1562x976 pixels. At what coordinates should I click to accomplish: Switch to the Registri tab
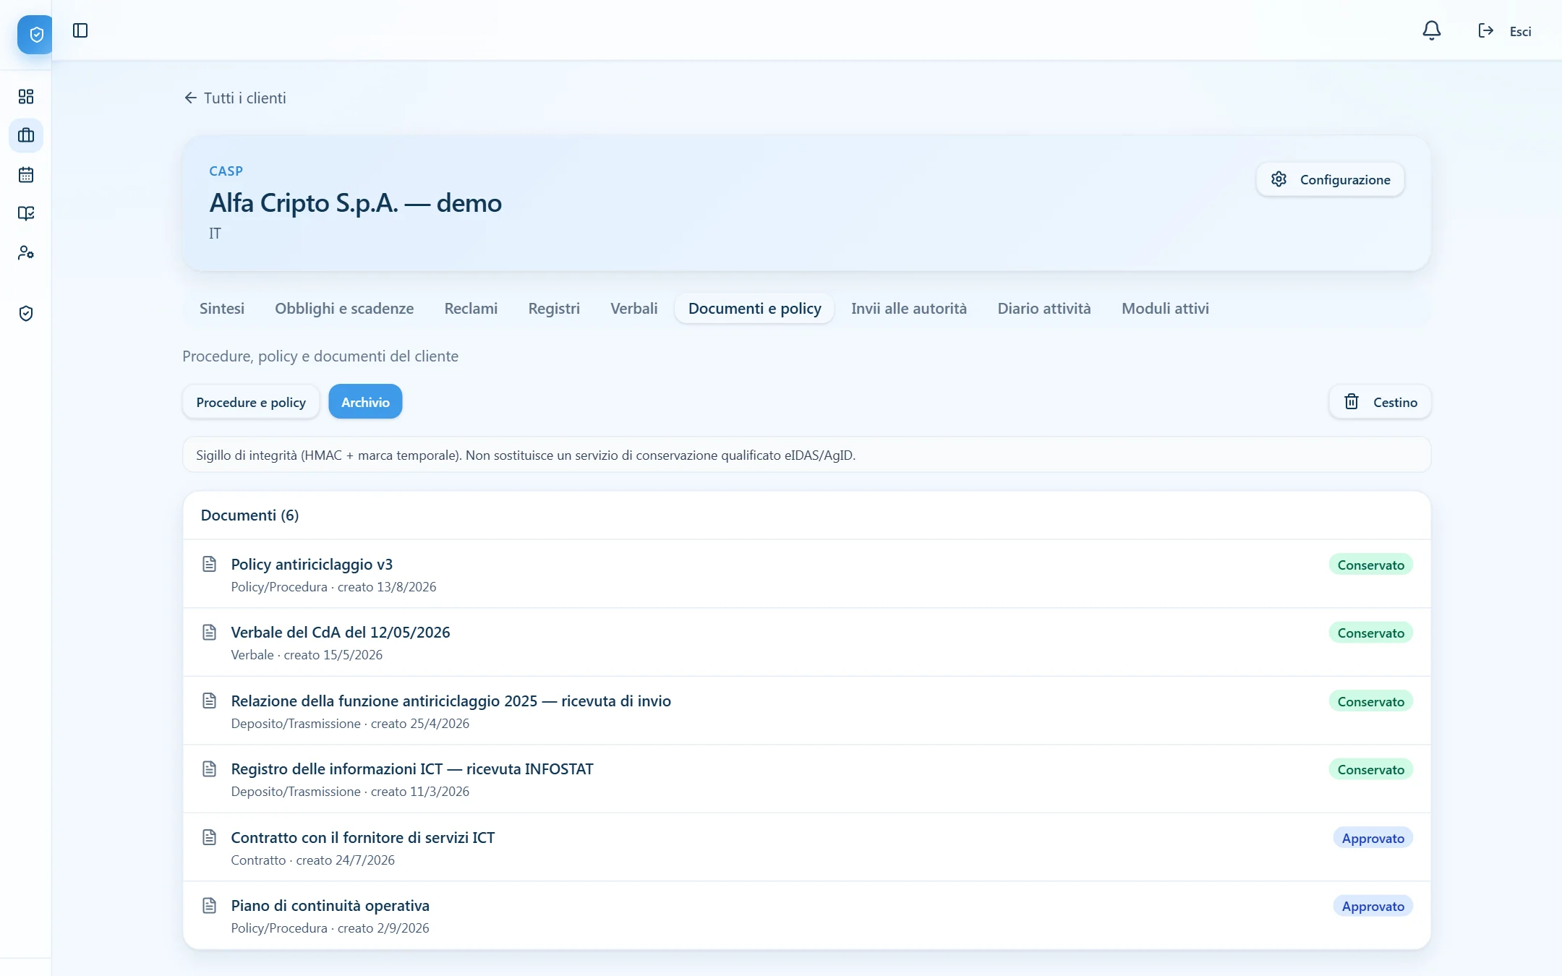(x=554, y=308)
